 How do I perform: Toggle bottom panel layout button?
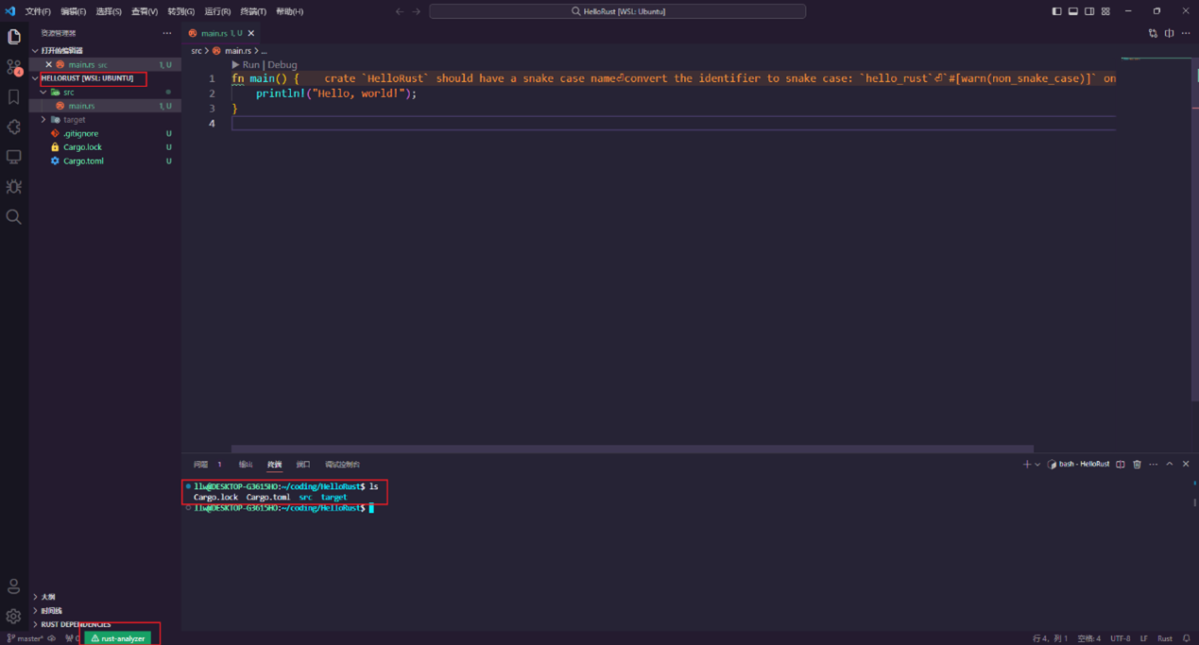1073,11
